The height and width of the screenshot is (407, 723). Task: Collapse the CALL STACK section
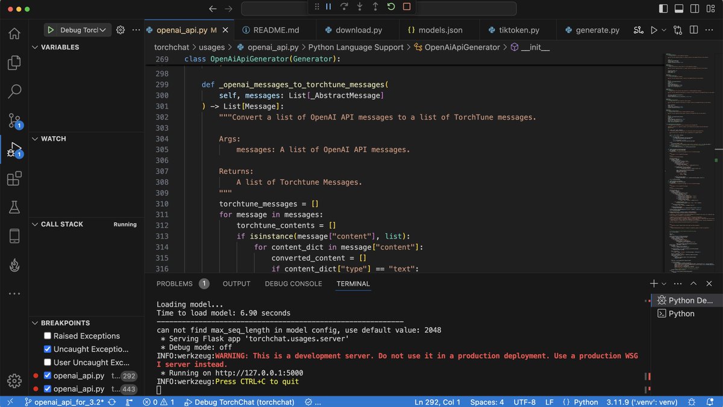pyautogui.click(x=35, y=224)
